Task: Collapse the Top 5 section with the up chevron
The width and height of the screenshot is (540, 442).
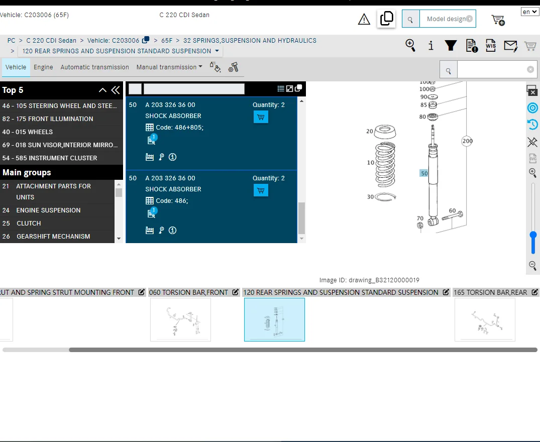Action: point(102,90)
